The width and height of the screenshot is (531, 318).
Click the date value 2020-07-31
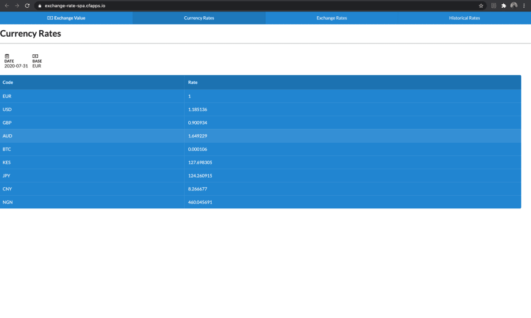16,66
